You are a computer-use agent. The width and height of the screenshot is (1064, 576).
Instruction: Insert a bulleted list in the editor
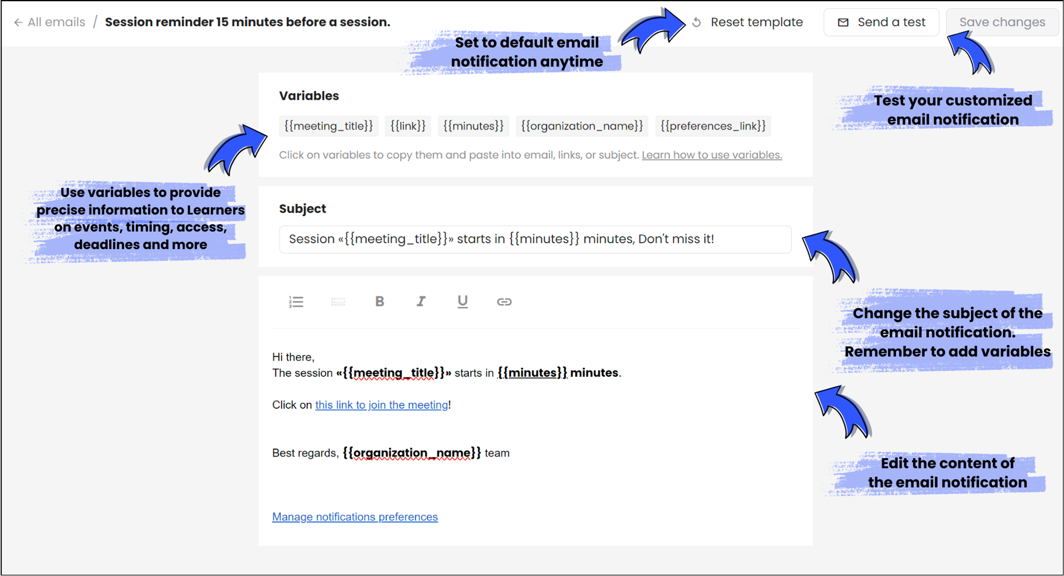click(338, 302)
